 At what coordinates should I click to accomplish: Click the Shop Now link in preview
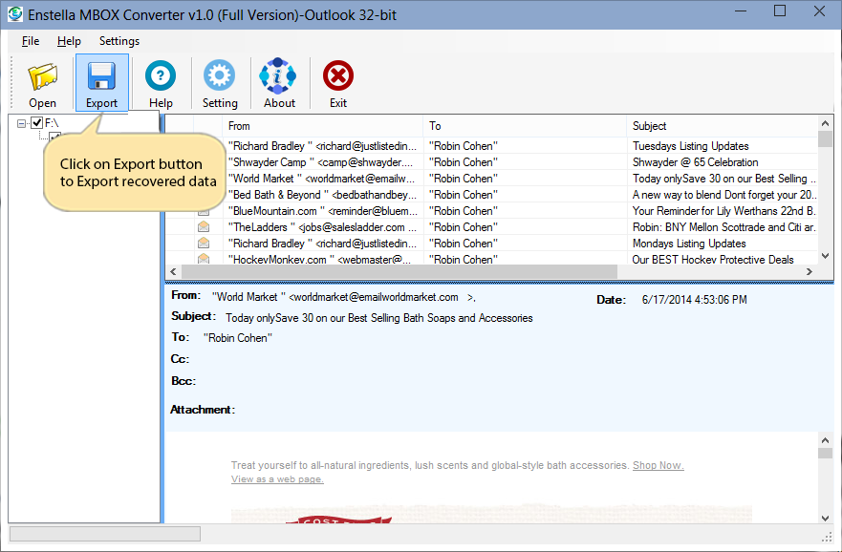(658, 465)
